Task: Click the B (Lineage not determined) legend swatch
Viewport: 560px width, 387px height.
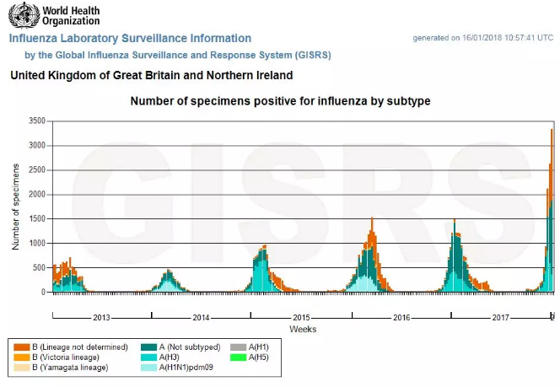Action: tap(19, 347)
